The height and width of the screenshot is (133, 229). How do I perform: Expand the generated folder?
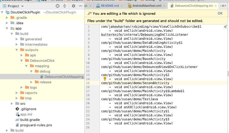click(x=17, y=39)
